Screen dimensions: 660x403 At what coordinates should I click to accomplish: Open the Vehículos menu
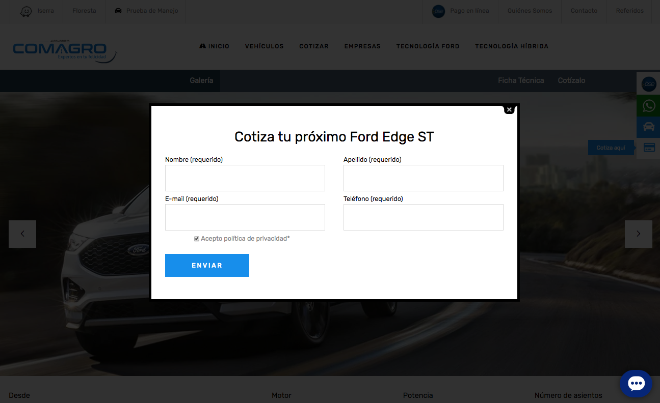[264, 46]
